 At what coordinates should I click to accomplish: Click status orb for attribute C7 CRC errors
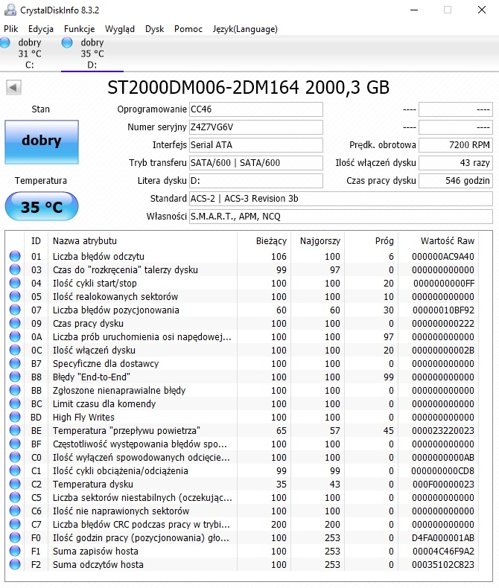point(15,524)
